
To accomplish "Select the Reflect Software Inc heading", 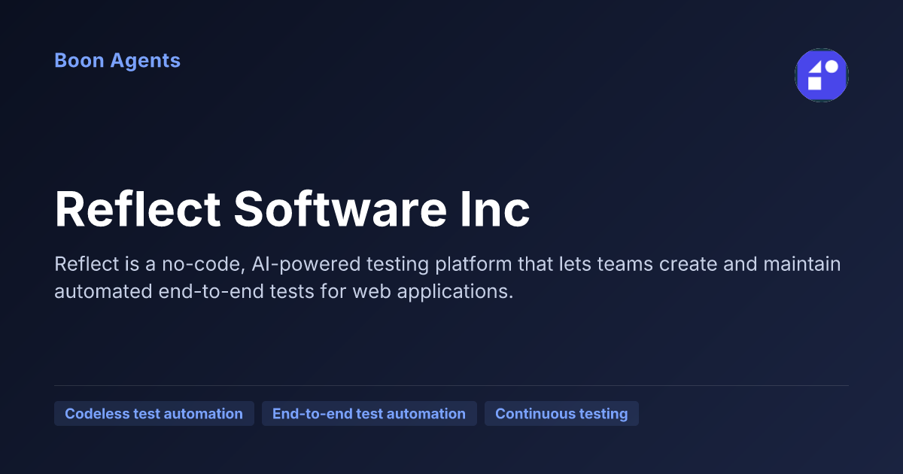I will click(293, 210).
